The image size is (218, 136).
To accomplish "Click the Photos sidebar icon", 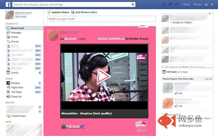I will 8,37.
